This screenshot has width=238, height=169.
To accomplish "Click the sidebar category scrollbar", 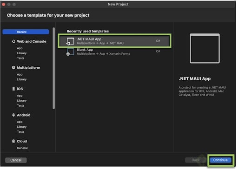I will (53, 68).
